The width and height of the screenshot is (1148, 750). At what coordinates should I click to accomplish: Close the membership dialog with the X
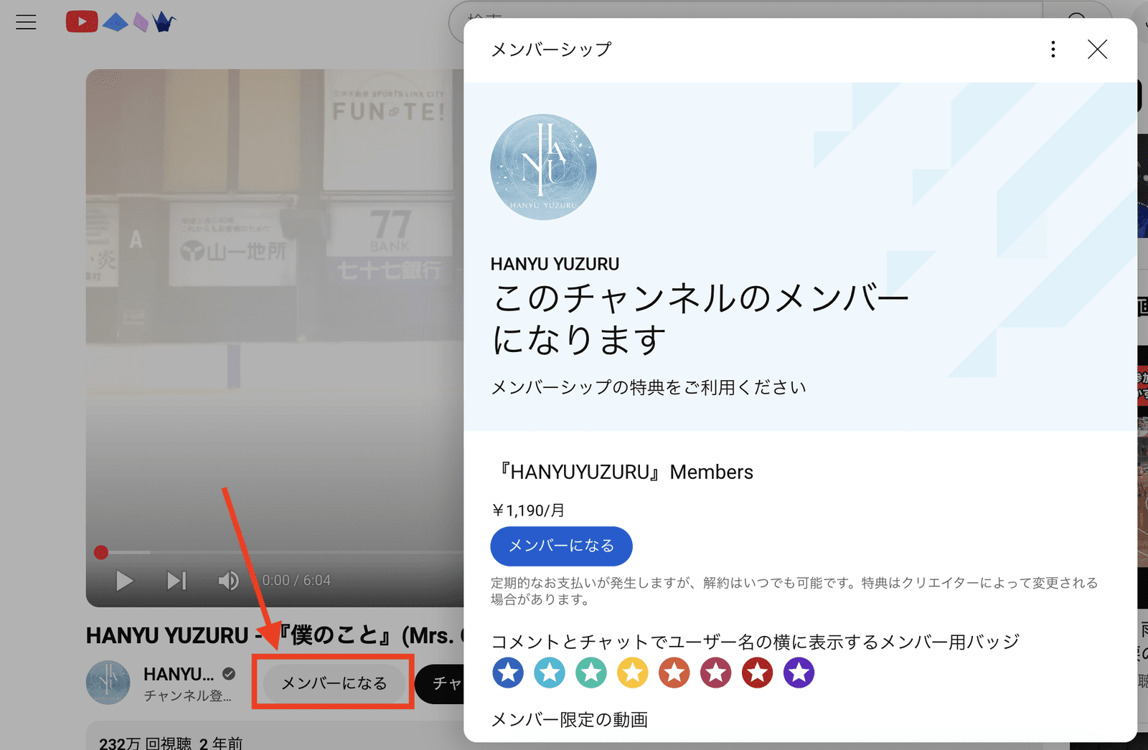1097,49
